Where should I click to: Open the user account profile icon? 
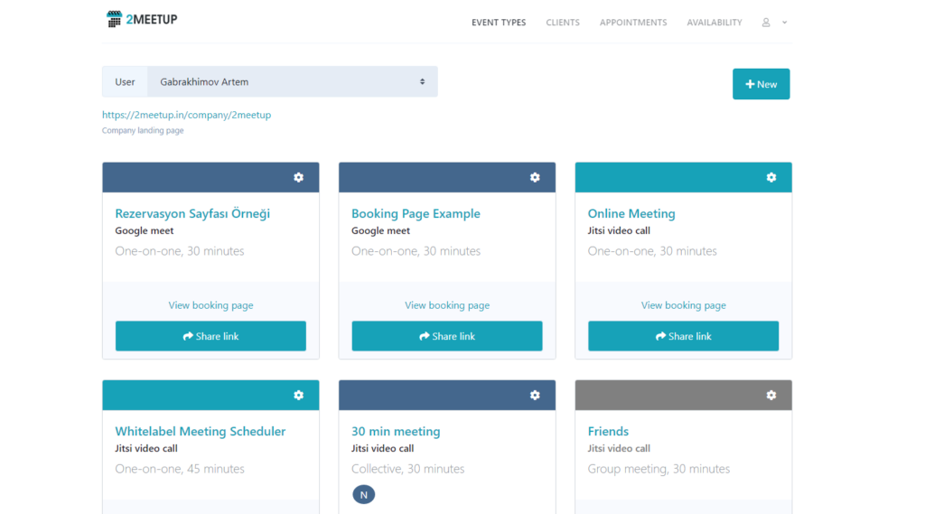[766, 23]
